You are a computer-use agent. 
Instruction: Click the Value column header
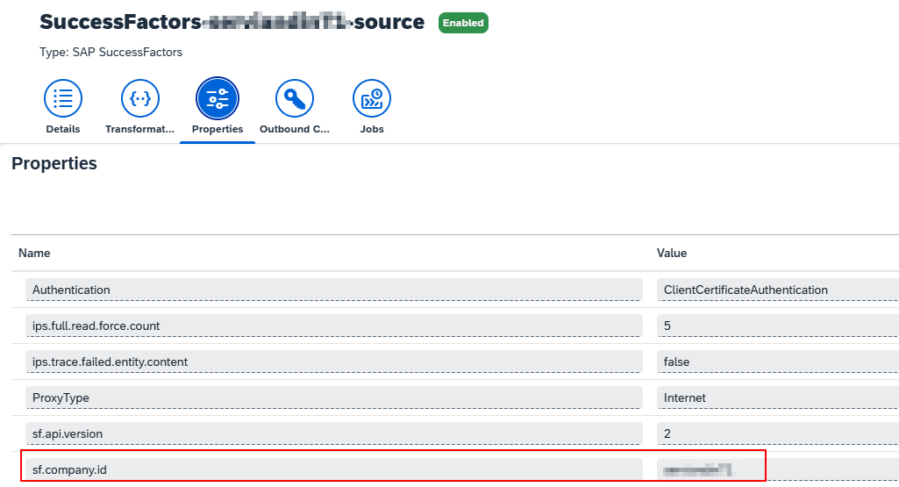coord(672,253)
